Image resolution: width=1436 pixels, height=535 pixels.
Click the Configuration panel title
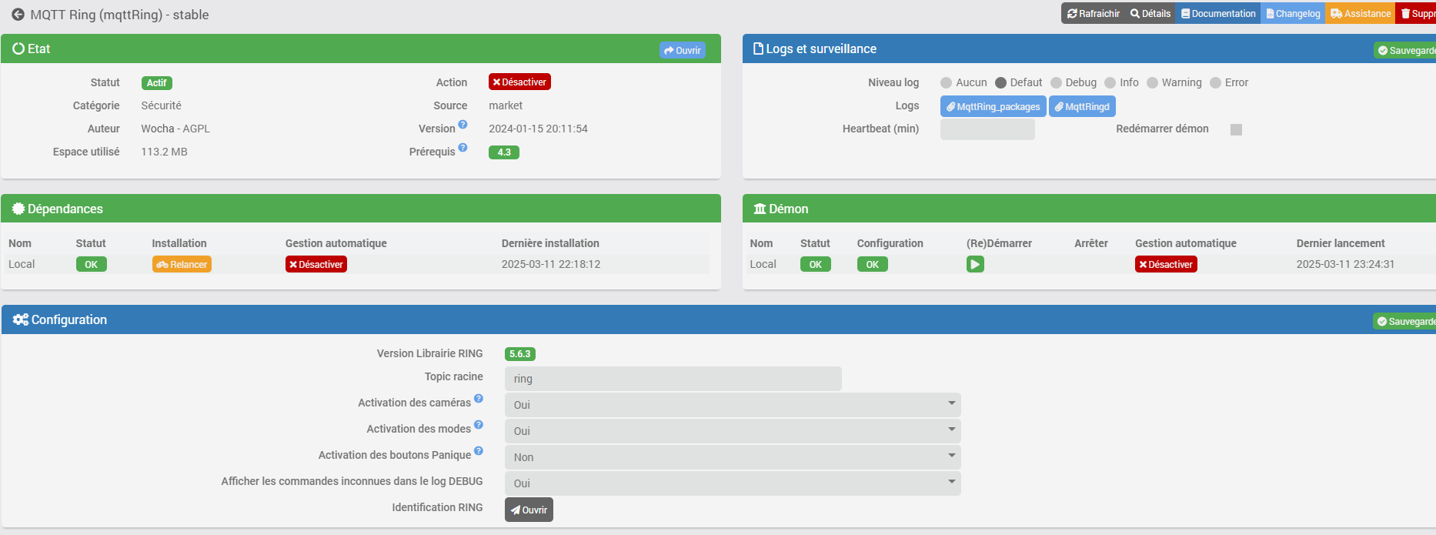tap(68, 319)
